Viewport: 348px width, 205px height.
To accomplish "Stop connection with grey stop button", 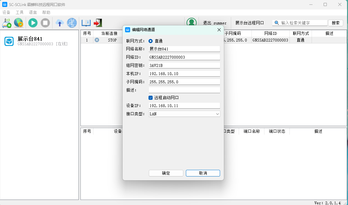I will click(45, 22).
